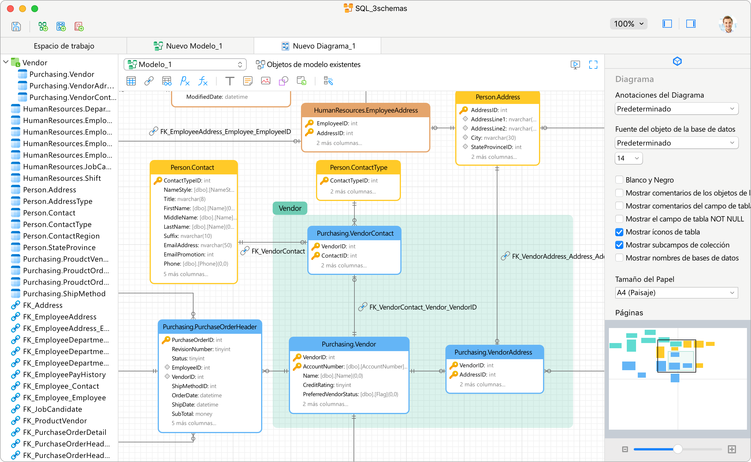Open the user profile avatar
Image resolution: width=751 pixels, height=462 pixels.
[x=728, y=24]
